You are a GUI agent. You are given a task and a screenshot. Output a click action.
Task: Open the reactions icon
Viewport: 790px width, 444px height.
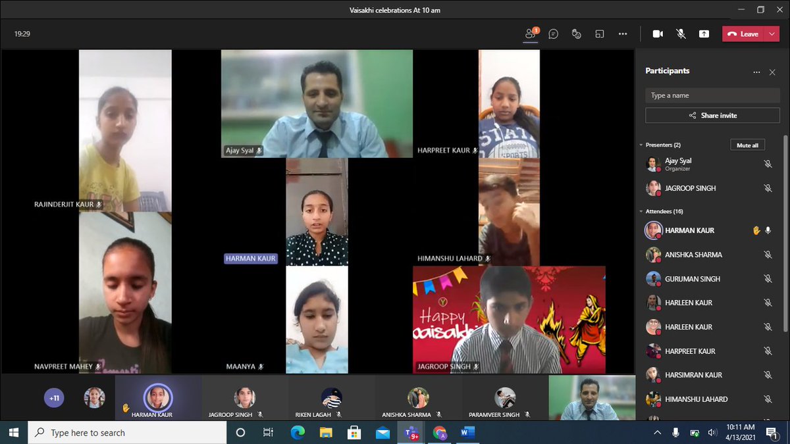(577, 34)
